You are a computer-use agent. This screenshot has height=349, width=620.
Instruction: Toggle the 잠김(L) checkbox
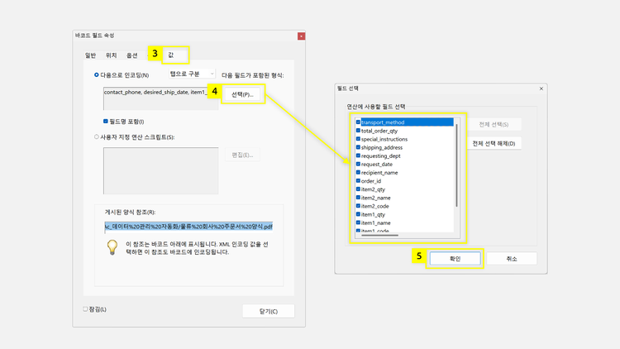[85, 309]
